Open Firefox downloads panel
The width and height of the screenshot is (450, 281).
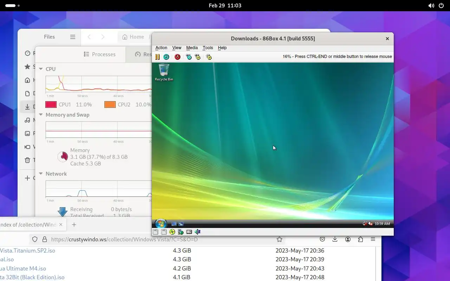pos(335,239)
